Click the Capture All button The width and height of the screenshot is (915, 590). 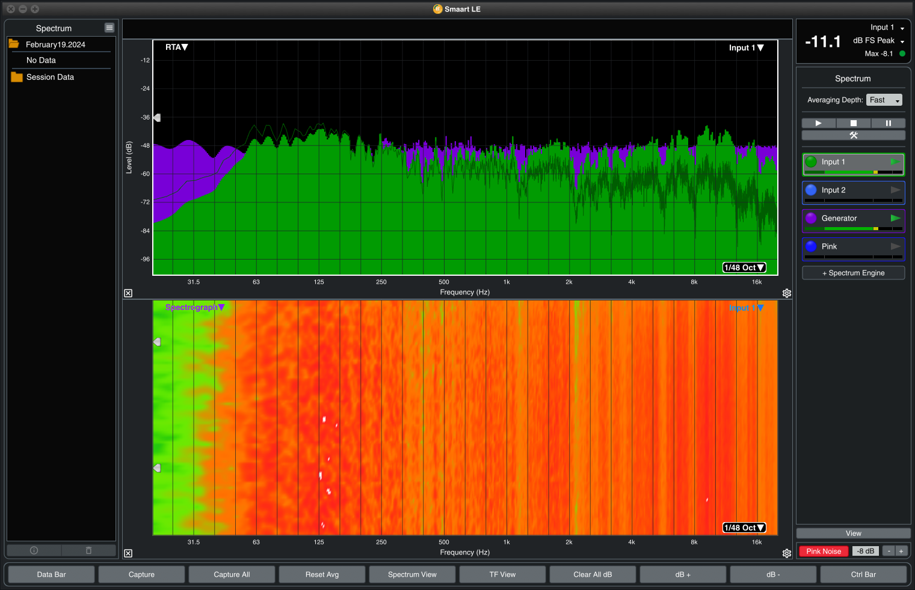[x=232, y=574]
